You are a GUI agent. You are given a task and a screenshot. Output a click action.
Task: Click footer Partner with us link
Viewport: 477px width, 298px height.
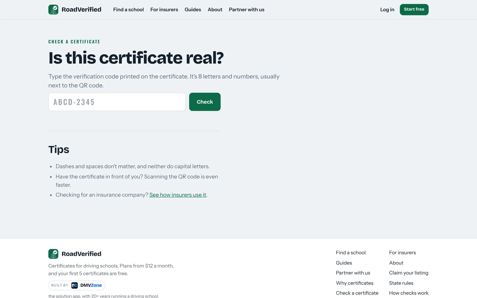tap(353, 273)
